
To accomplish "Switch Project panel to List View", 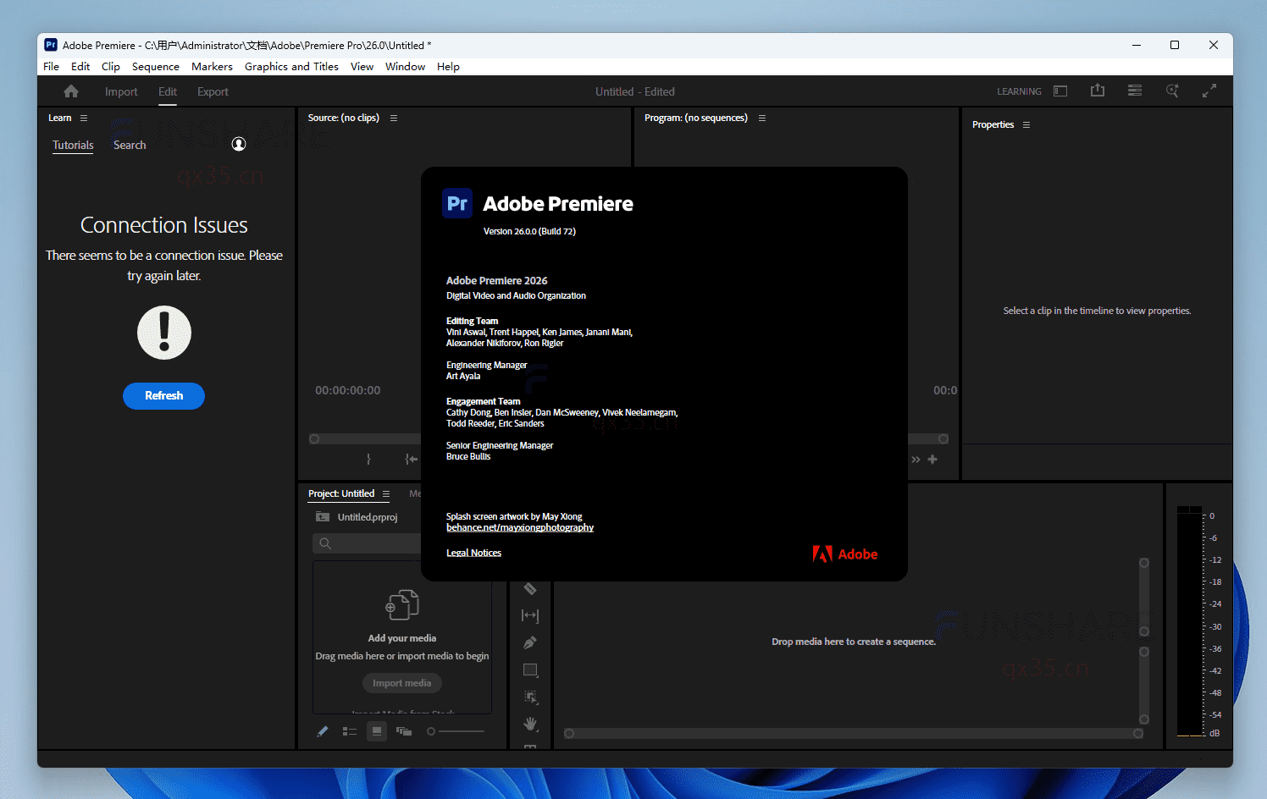I will click(x=350, y=730).
